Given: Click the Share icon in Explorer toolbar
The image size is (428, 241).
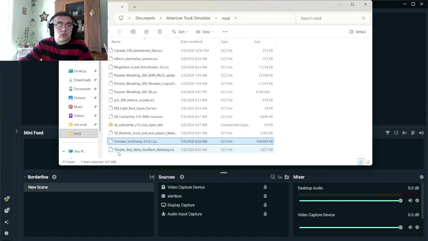Looking at the screenshot, I should [x=146, y=32].
